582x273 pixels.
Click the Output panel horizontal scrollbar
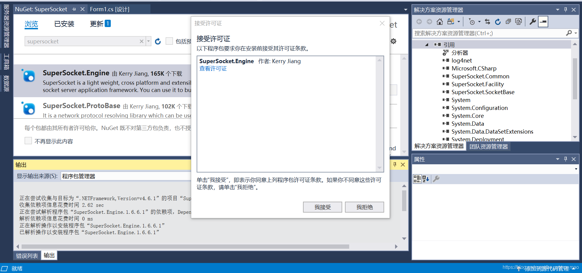pyautogui.click(x=185, y=247)
